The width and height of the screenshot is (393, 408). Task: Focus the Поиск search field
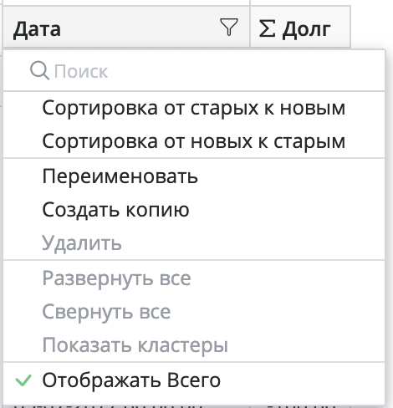194,71
